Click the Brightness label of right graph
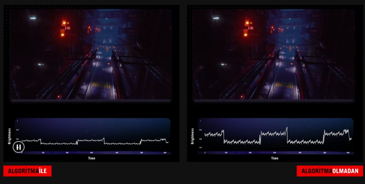Viewport: 365px width, 184px height. [192, 136]
